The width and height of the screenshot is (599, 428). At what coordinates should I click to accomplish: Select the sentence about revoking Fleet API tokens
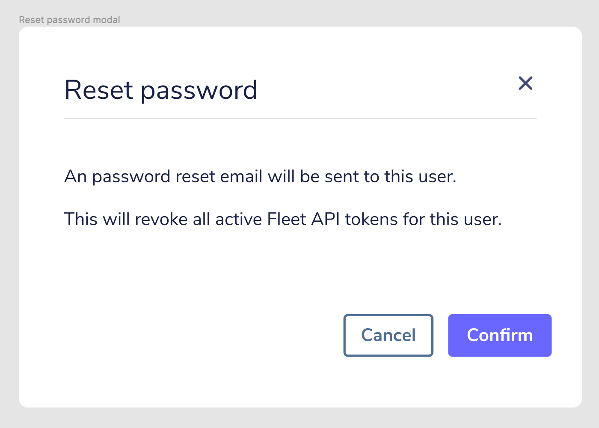coord(283,219)
